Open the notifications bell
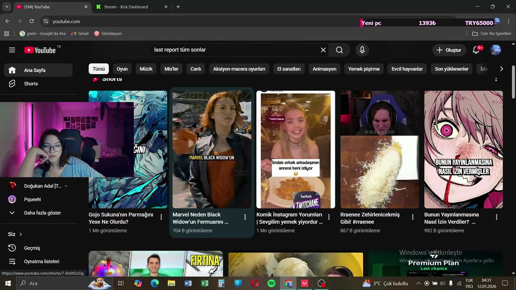This screenshot has width=516, height=290. click(476, 50)
